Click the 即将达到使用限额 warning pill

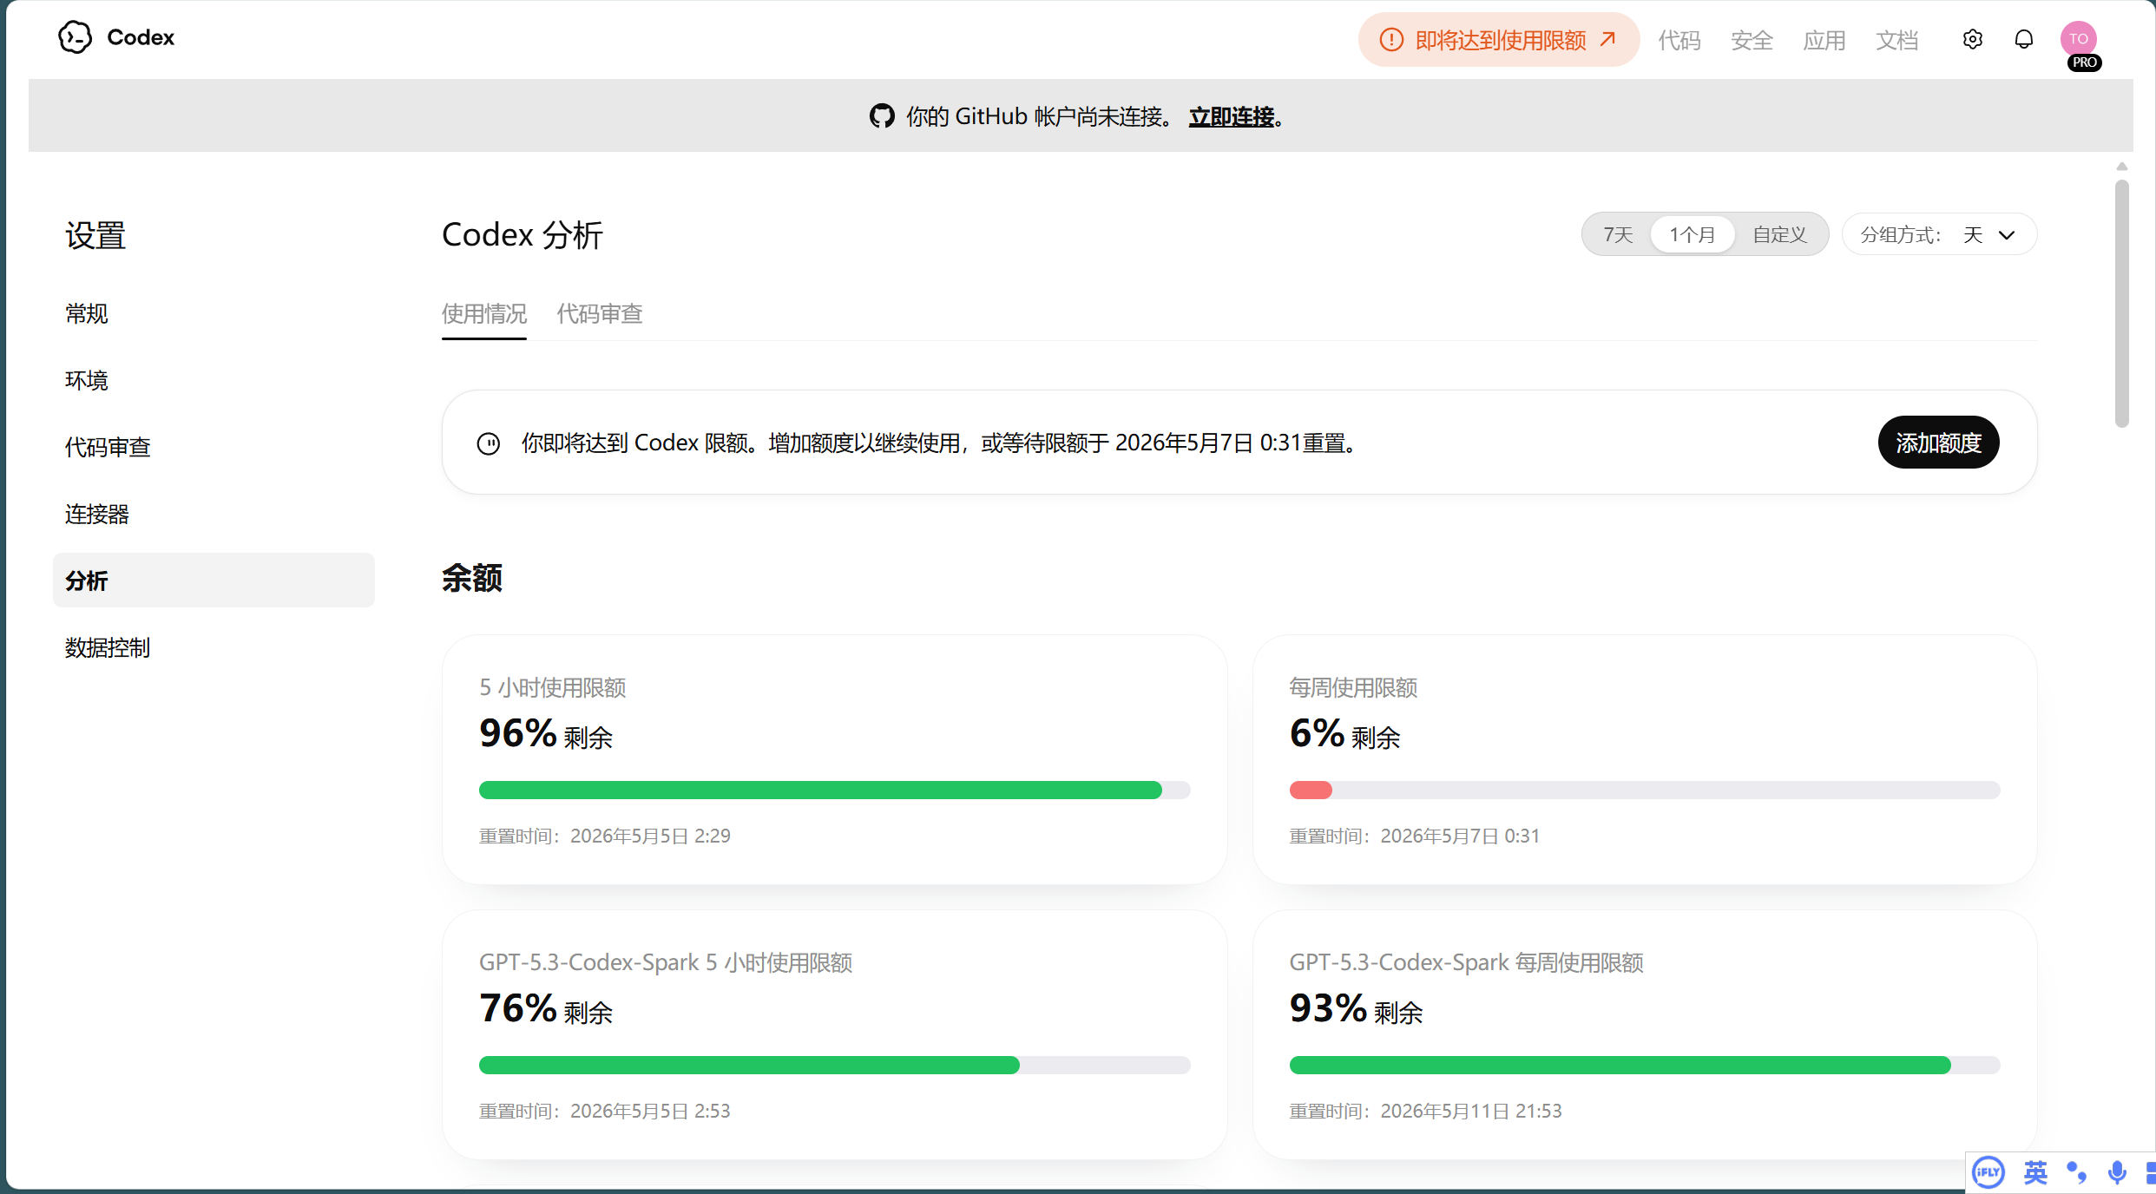1499,40
